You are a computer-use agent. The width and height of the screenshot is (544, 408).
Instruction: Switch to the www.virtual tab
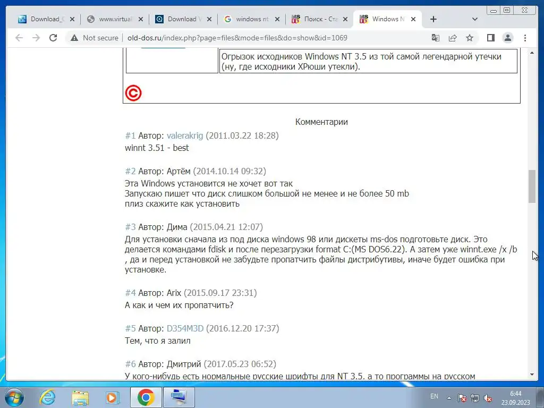pyautogui.click(x=115, y=19)
